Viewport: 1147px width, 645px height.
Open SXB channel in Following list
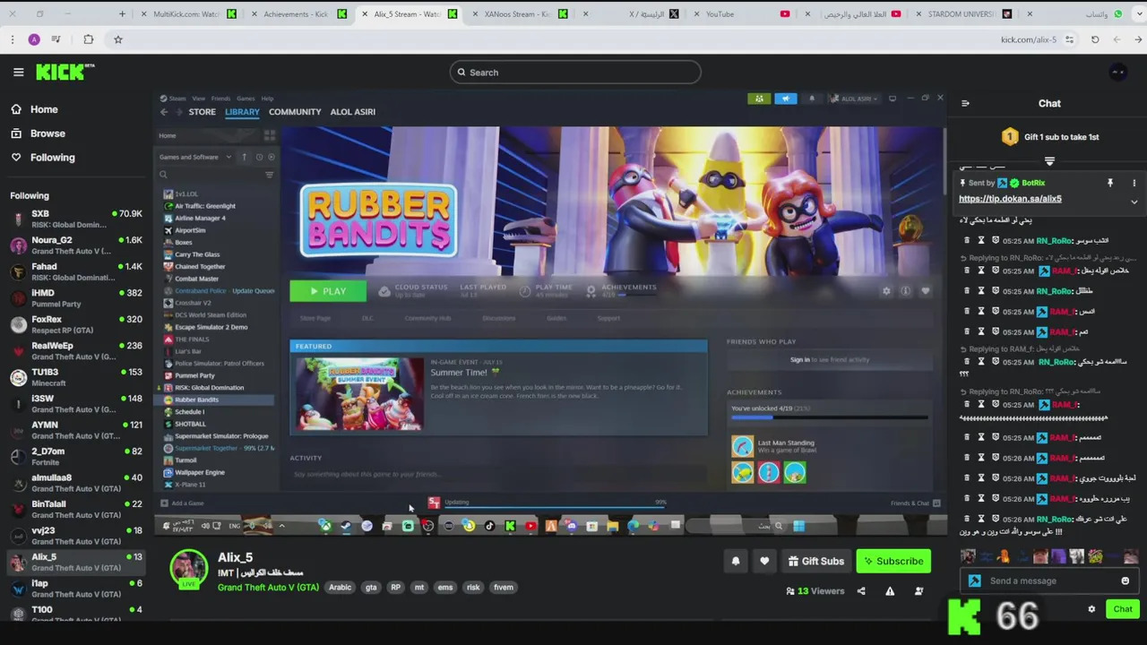[x=76, y=219]
